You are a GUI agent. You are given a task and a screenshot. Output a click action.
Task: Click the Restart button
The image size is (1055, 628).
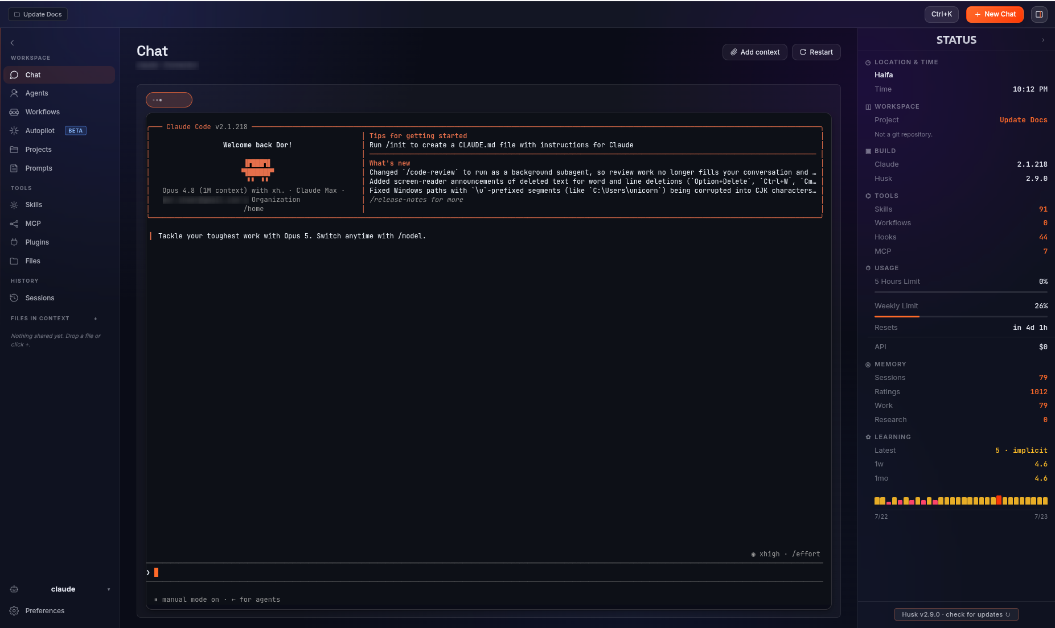[x=816, y=52]
